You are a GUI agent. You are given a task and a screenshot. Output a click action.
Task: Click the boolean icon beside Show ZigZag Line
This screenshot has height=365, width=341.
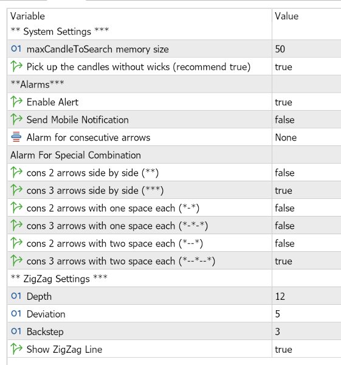point(16,349)
